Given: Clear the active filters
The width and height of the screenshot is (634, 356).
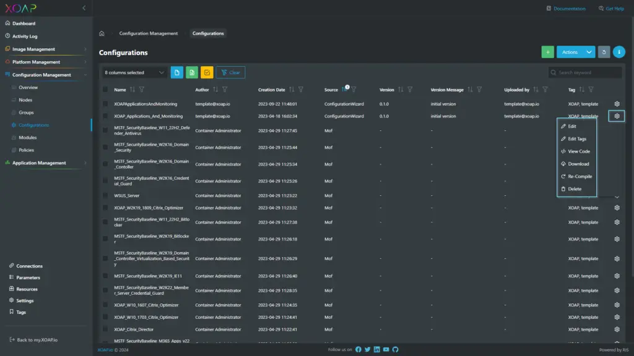Looking at the screenshot, I should tap(230, 73).
